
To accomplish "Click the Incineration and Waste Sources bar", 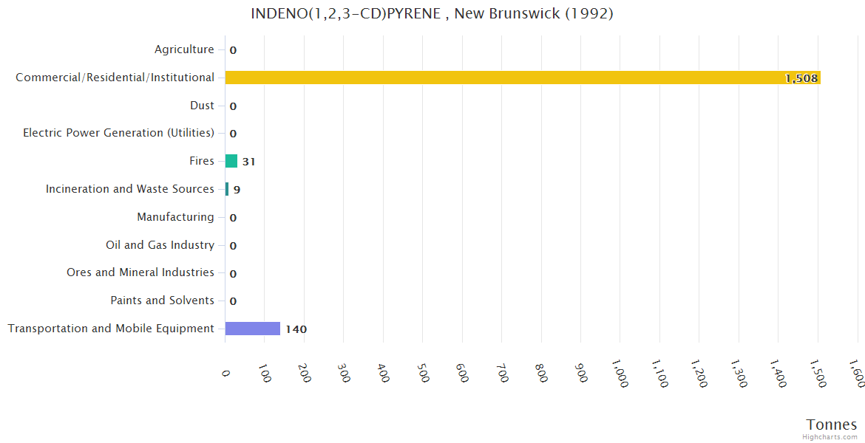I will pyautogui.click(x=227, y=189).
